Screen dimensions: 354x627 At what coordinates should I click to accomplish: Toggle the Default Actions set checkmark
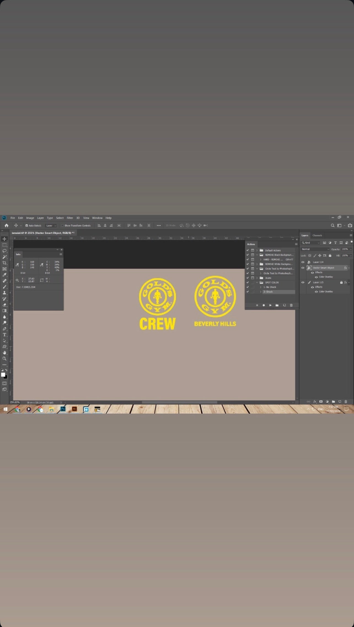coord(248,250)
